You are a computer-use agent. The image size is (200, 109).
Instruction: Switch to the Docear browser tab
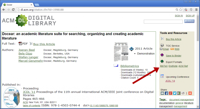18,5
